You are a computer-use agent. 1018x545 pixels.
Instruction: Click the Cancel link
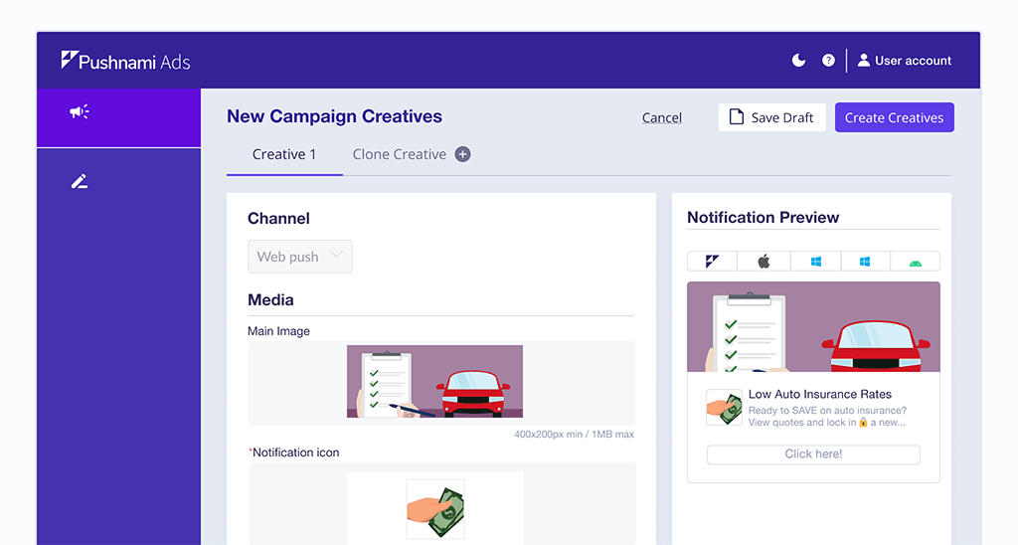click(661, 117)
